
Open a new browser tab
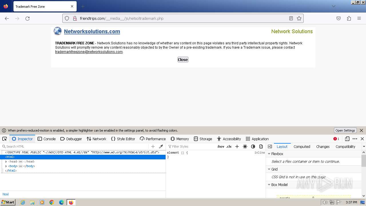click(x=83, y=6)
